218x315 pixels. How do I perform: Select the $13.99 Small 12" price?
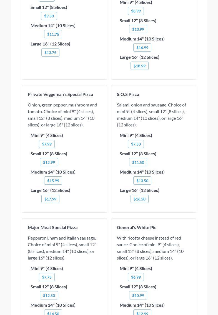[138, 29]
